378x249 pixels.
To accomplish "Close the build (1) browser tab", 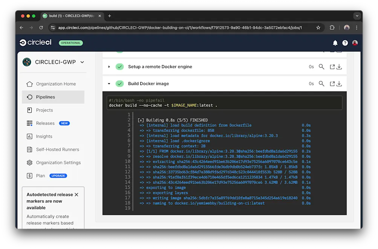I will pyautogui.click(x=99, y=16).
